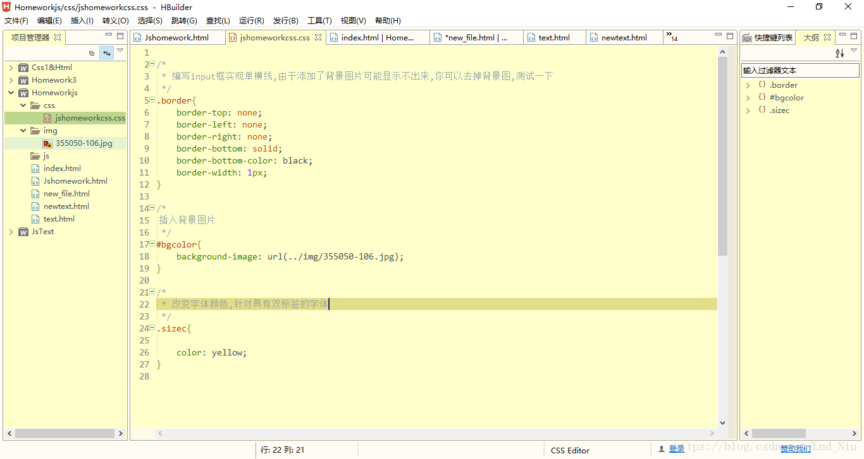Screen dimensions: 864x459
Task: Expand the Homework3 project
Action: 11,80
